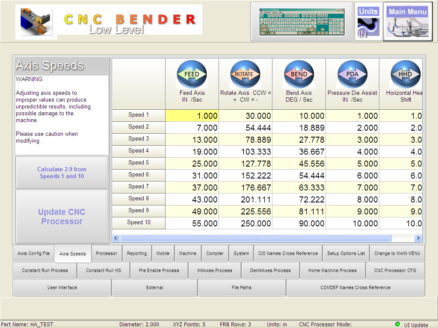Click the BEND axis icon

[299, 74]
